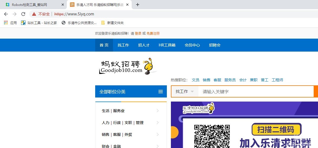Open 招聘会 in the navigation bar

[x=215, y=45]
